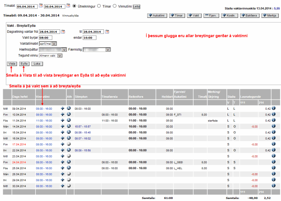
Task: Open info icon for 22.04.2014 row
Action: pyautogui.click(x=274, y=150)
